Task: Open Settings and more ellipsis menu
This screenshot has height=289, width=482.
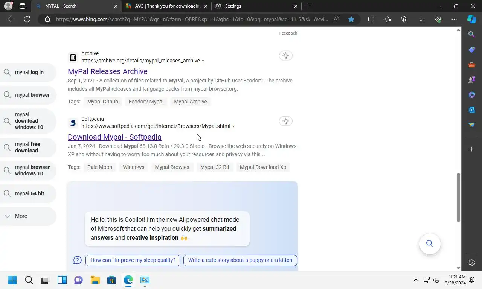Action: click(454, 19)
